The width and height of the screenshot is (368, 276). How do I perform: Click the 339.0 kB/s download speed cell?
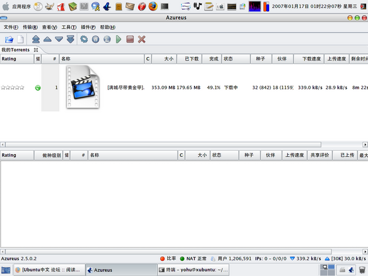[x=310, y=88]
